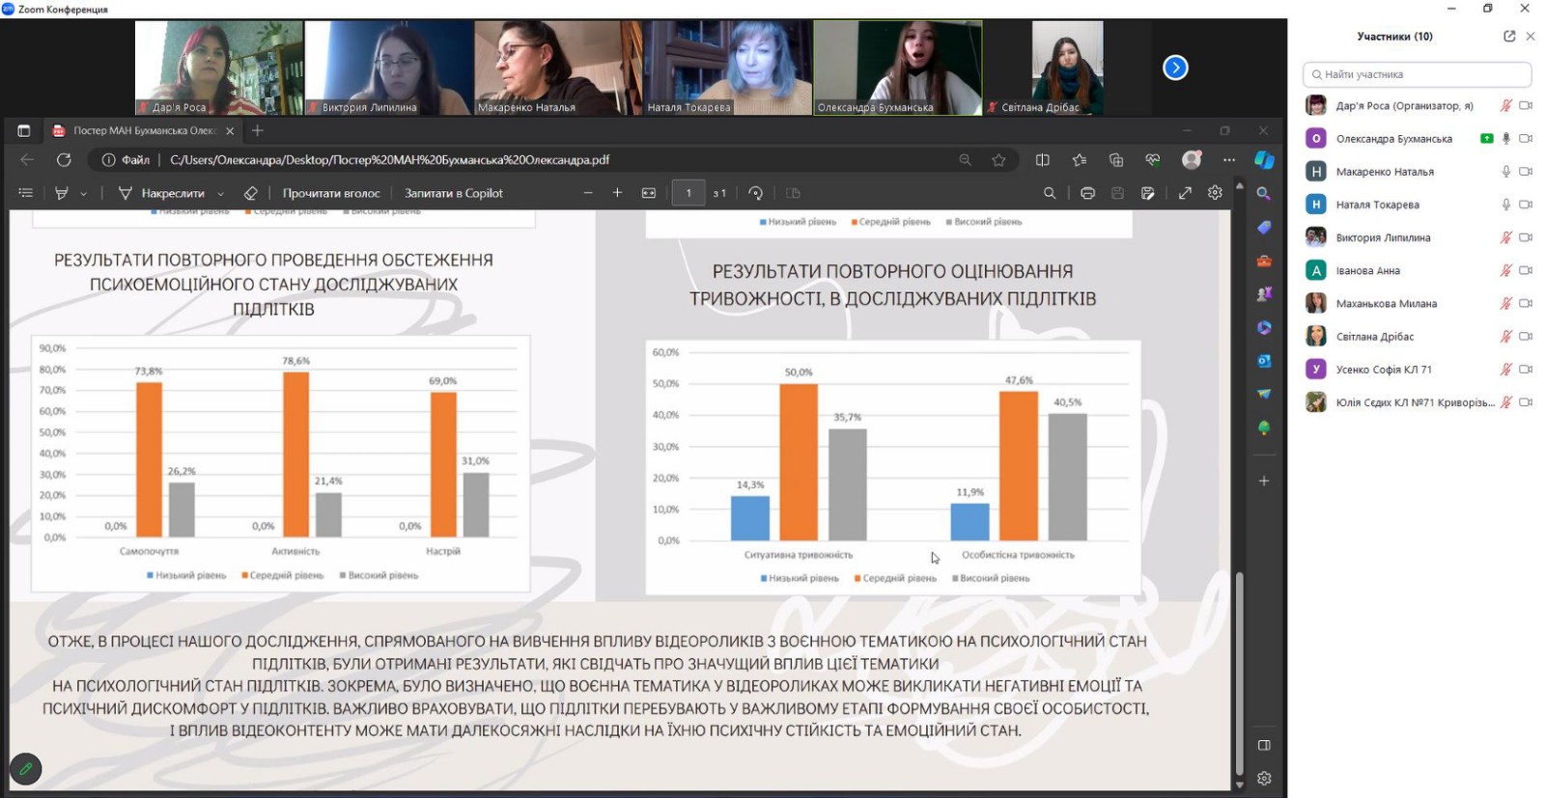This screenshot has height=798, width=1545.
Task: Toggle Наталя Токарева microphone
Action: [1505, 205]
